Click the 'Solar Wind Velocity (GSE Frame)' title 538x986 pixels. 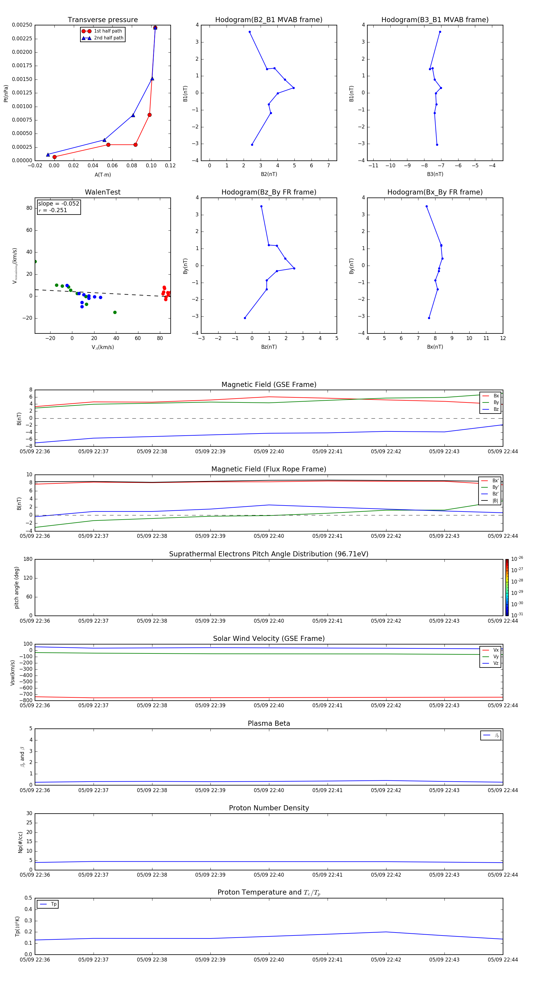tap(269, 639)
